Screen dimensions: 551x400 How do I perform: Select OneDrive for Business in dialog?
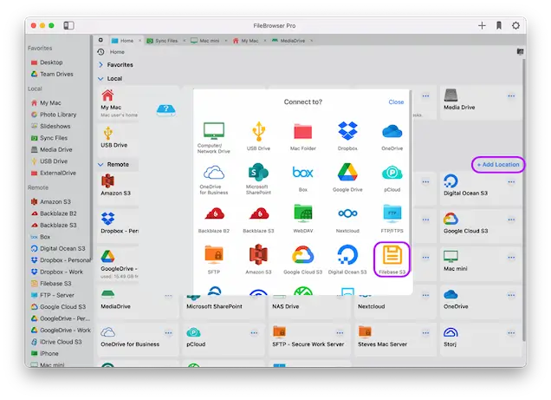(x=214, y=179)
